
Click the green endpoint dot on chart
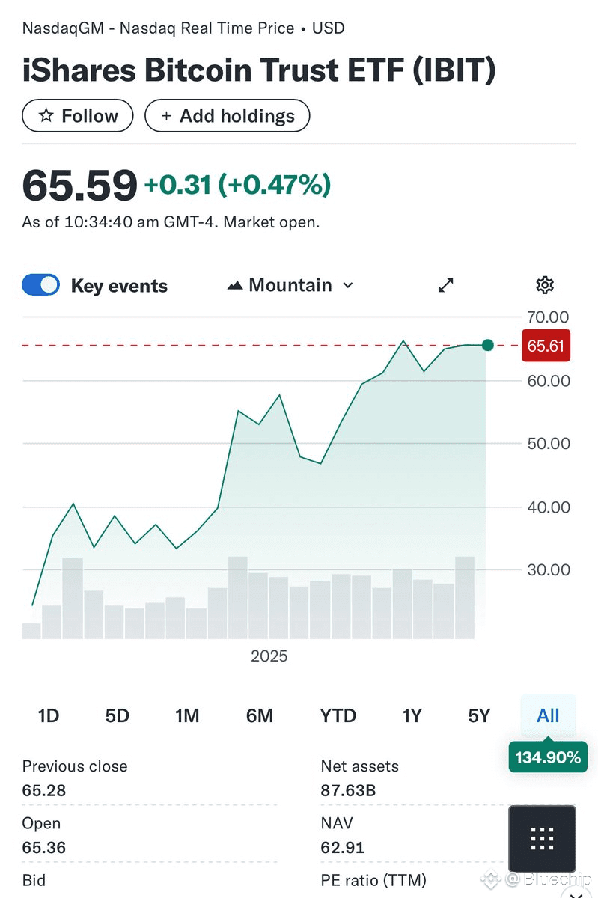pyautogui.click(x=488, y=345)
